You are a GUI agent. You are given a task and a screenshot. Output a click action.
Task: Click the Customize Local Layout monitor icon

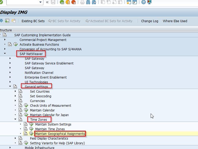149,2
